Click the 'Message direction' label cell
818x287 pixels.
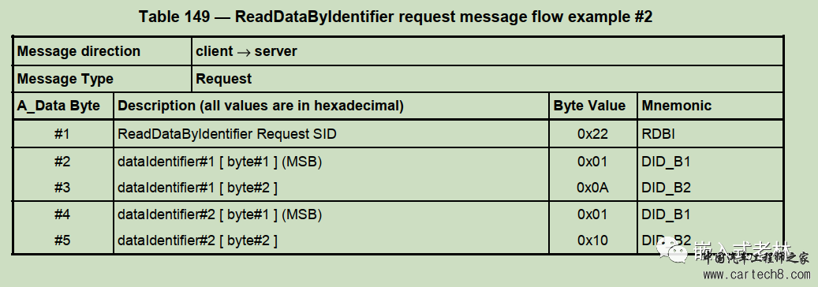tap(103, 51)
